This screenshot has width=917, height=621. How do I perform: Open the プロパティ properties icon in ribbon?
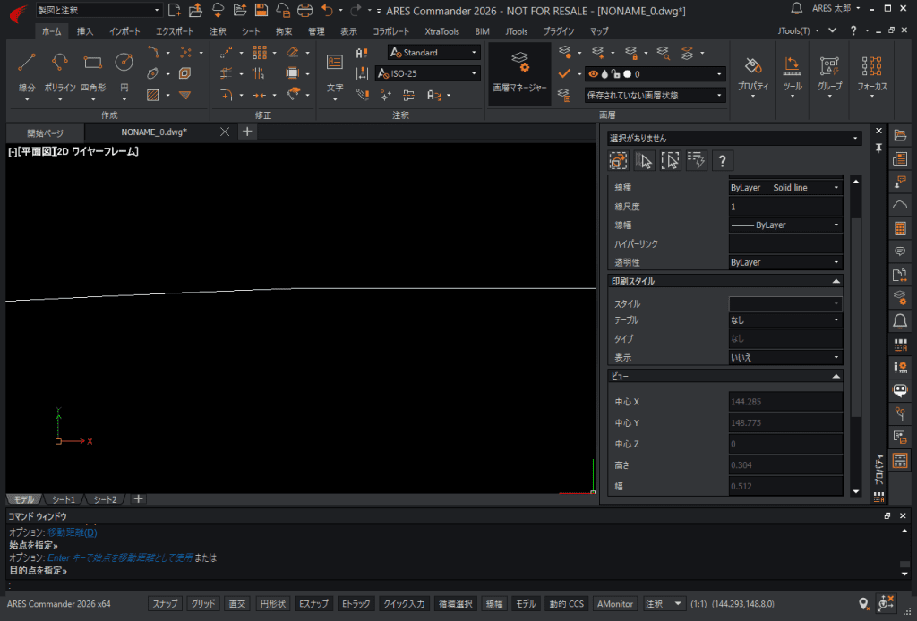(x=752, y=73)
